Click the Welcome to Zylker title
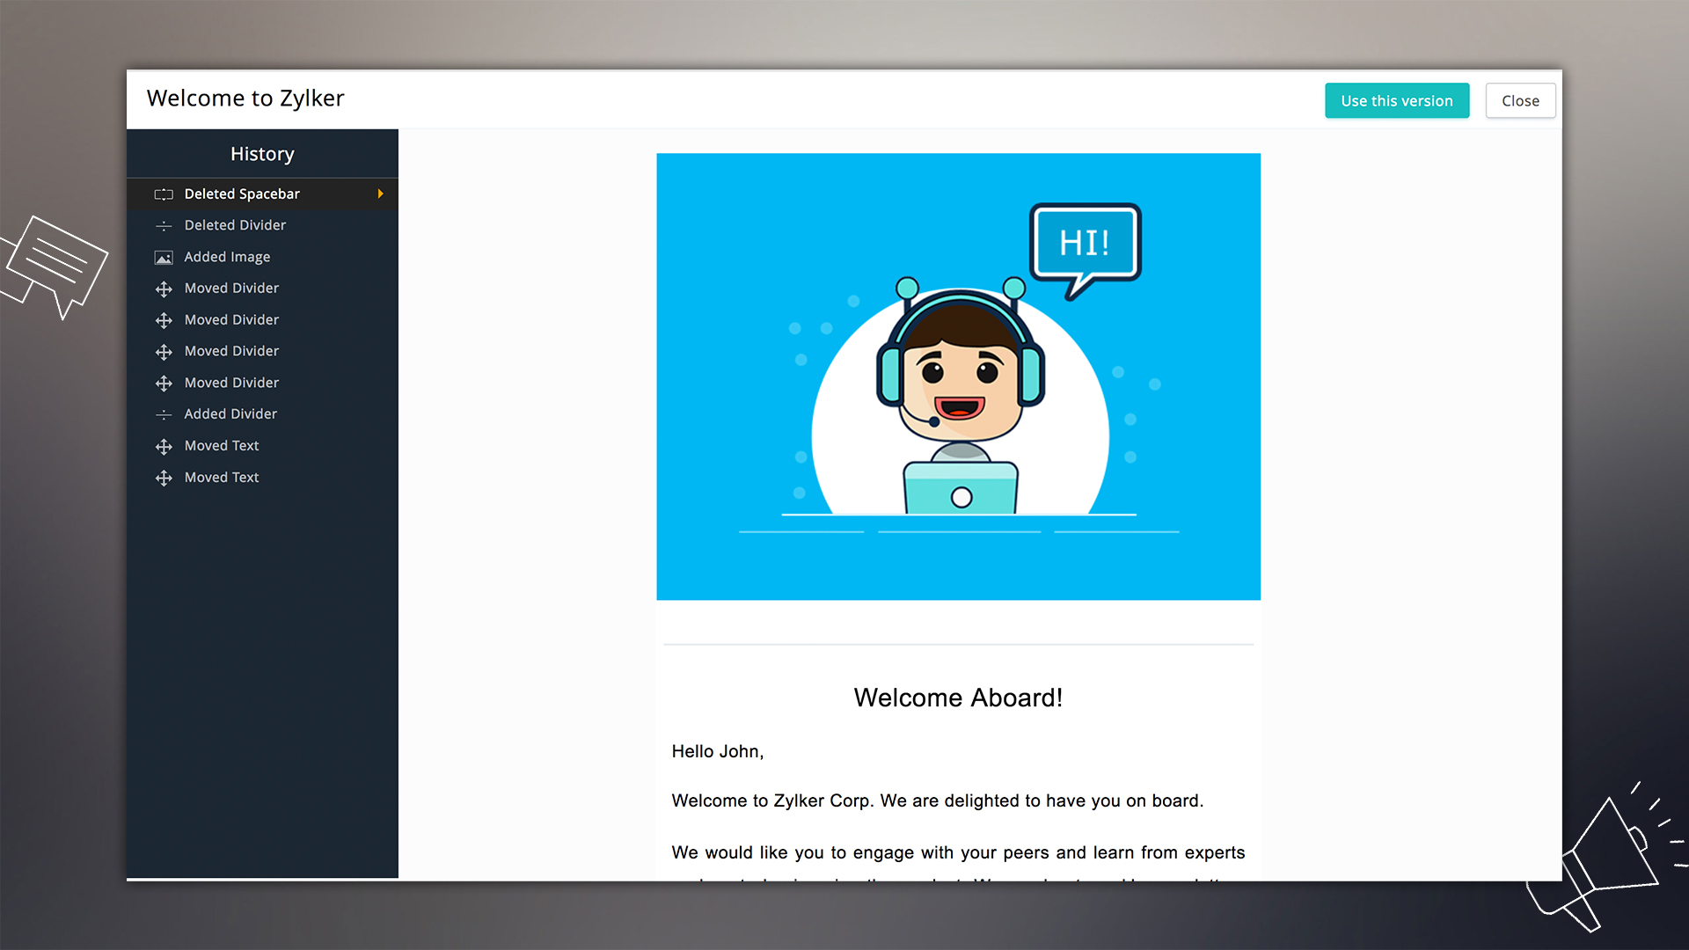 coord(245,99)
